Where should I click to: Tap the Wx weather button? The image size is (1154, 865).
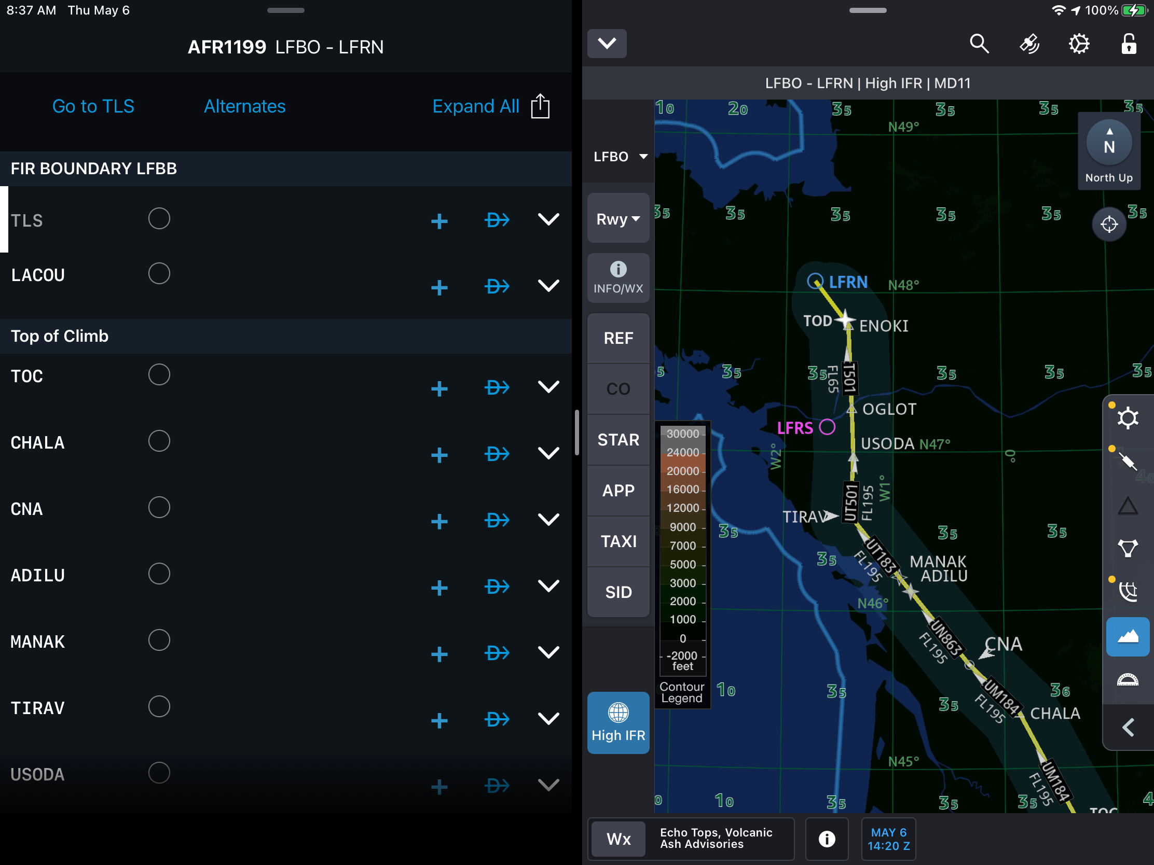(x=618, y=839)
